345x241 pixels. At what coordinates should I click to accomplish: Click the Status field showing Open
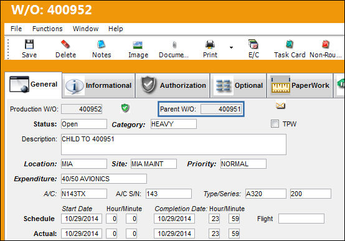(84, 124)
